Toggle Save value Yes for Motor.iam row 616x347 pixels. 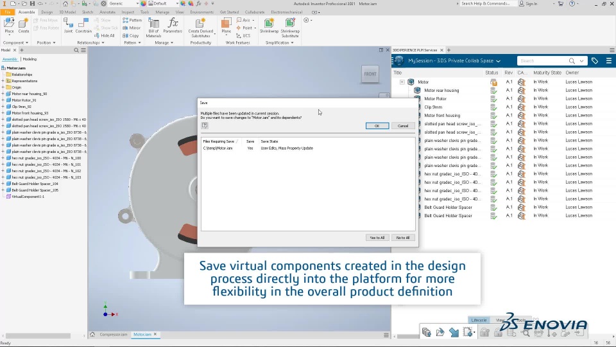point(250,148)
